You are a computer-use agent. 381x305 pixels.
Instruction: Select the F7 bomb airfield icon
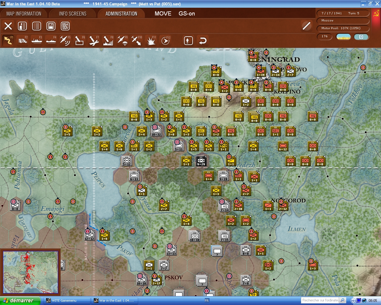(94, 41)
